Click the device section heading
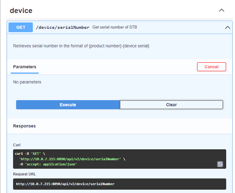This screenshot has height=193, width=235. [21, 11]
